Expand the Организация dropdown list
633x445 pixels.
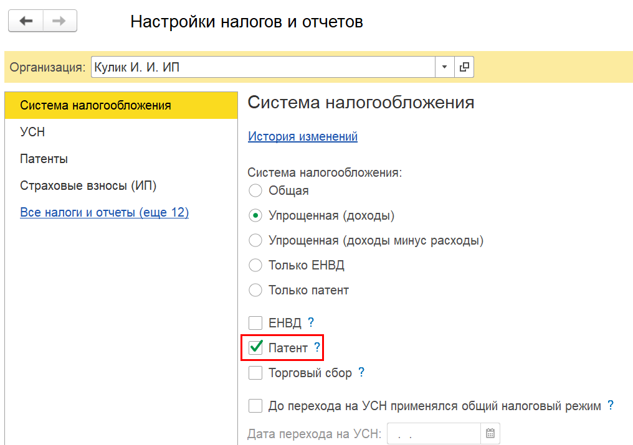(444, 67)
